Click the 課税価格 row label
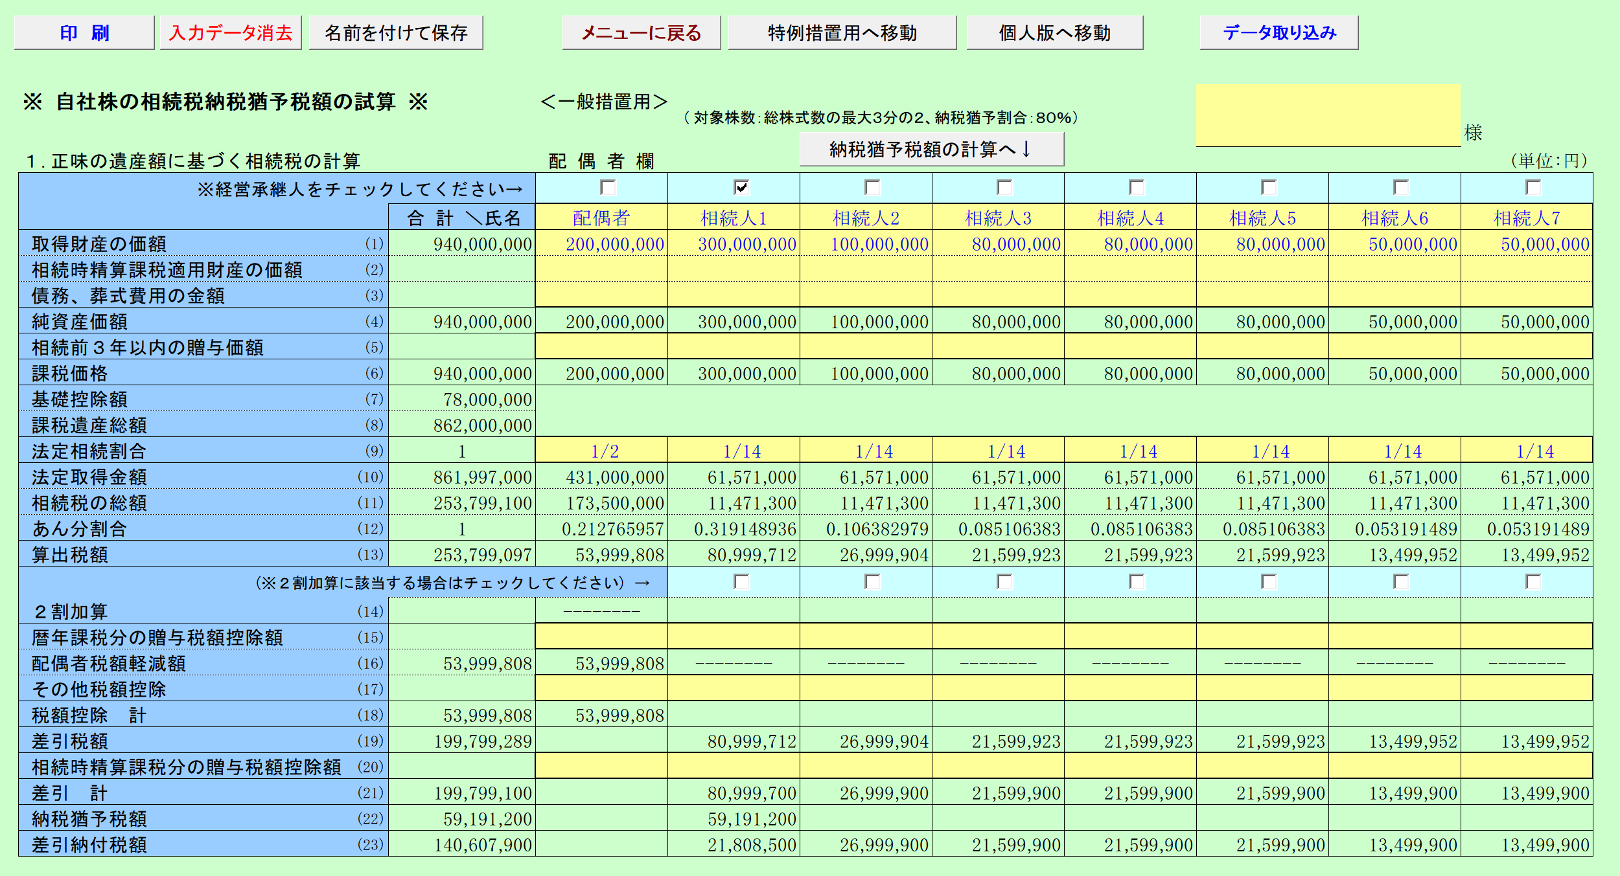The image size is (1620, 876). pos(203,373)
